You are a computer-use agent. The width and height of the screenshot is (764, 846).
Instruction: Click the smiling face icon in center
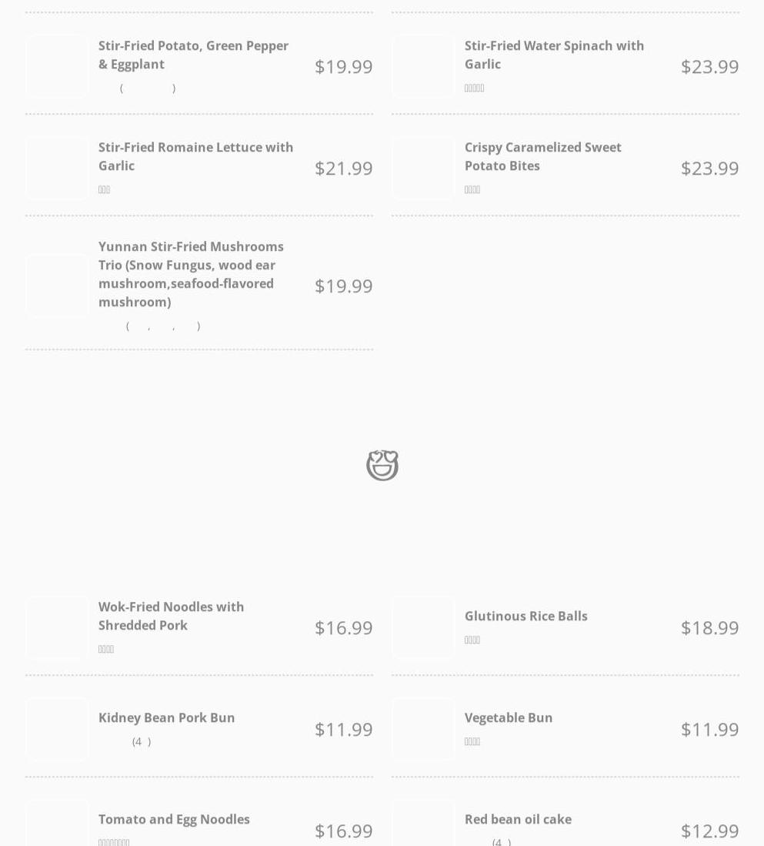click(x=382, y=465)
